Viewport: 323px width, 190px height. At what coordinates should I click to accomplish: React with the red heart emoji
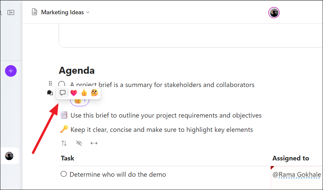74,93
